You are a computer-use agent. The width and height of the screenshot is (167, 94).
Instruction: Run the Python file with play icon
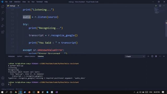(156, 6)
